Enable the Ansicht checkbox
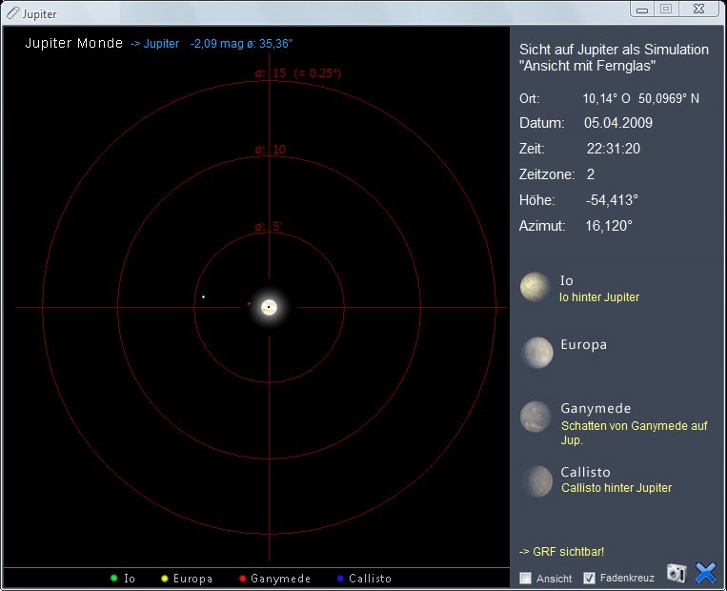 point(525,578)
